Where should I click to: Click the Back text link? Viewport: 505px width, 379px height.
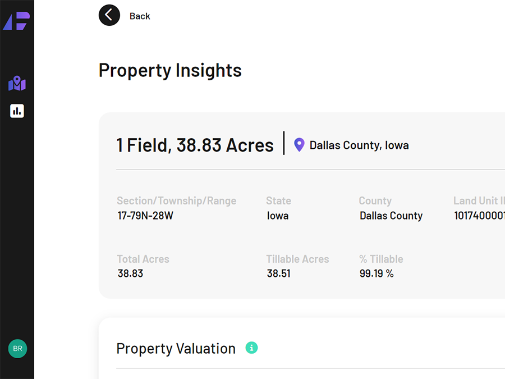click(140, 16)
